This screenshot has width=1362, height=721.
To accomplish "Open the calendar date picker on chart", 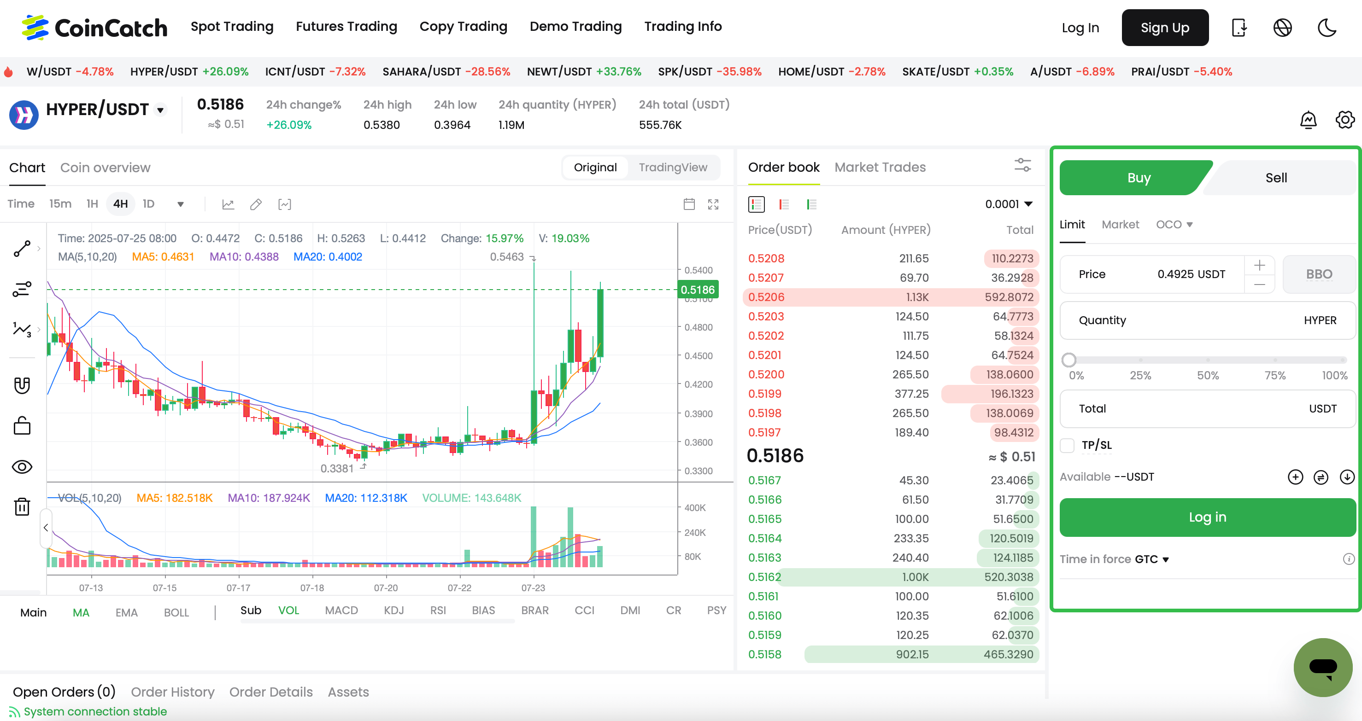I will (x=689, y=204).
